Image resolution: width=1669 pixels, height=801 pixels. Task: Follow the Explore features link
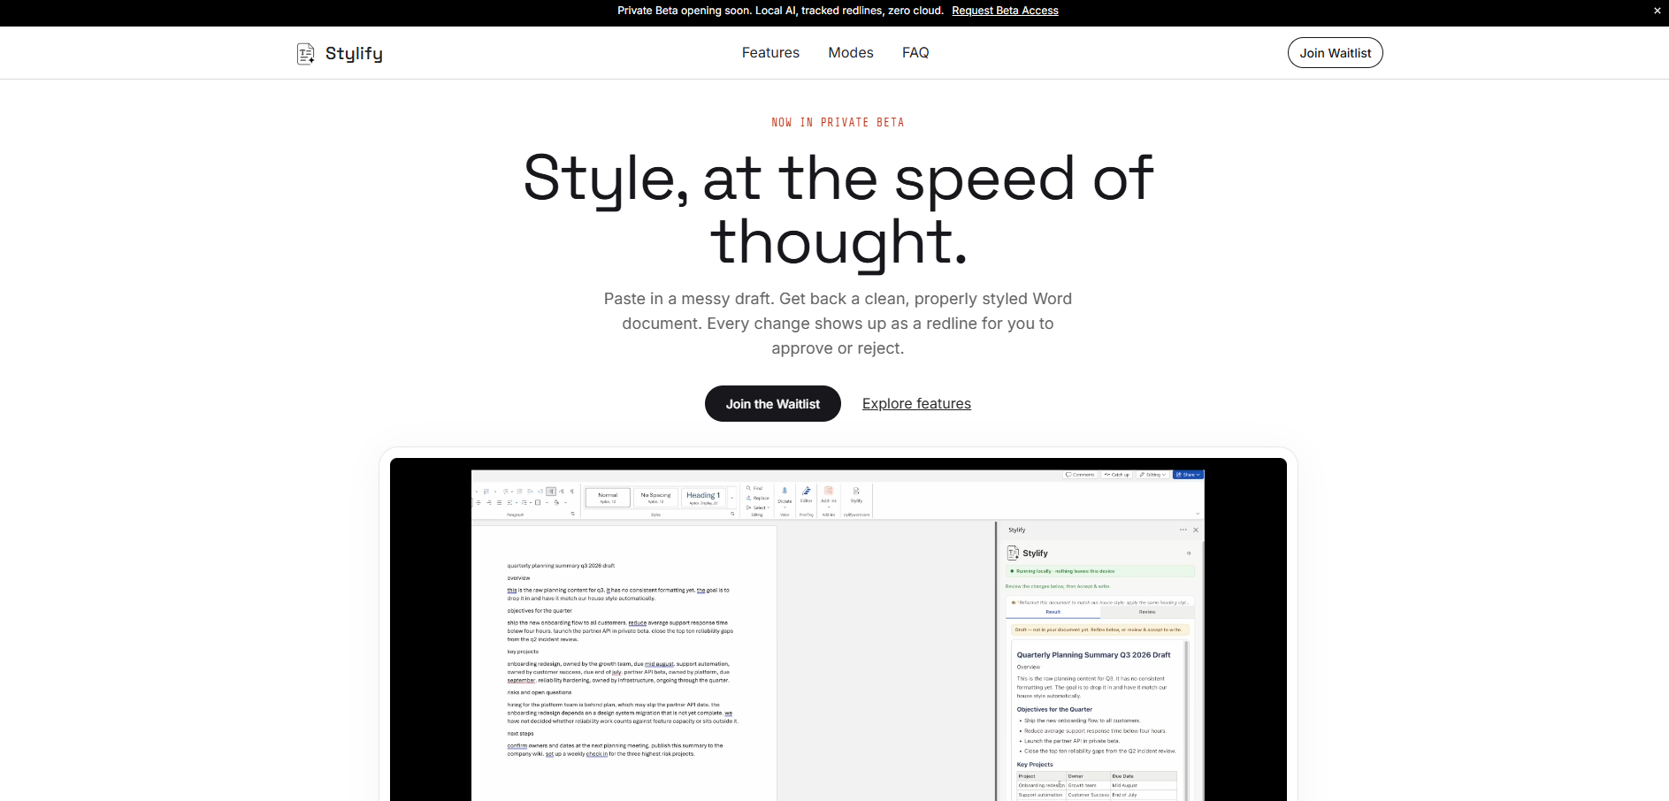coord(916,403)
